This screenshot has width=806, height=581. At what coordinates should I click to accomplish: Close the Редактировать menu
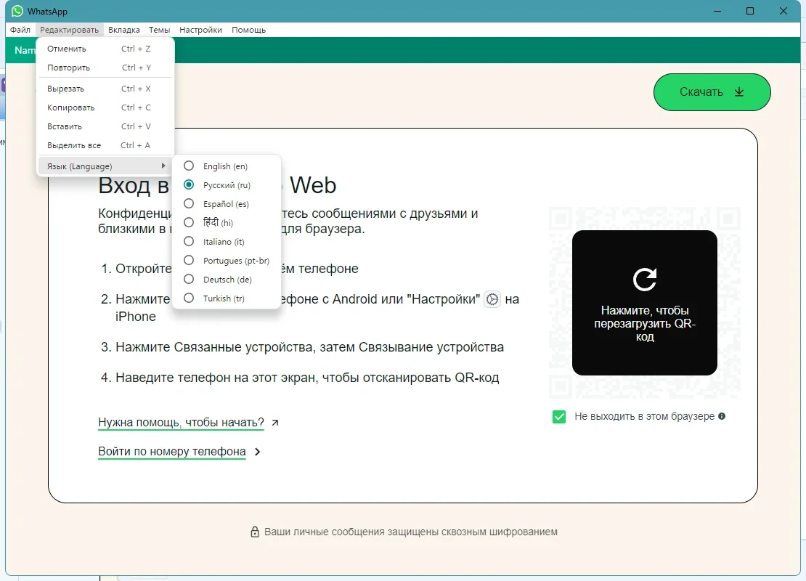click(70, 30)
